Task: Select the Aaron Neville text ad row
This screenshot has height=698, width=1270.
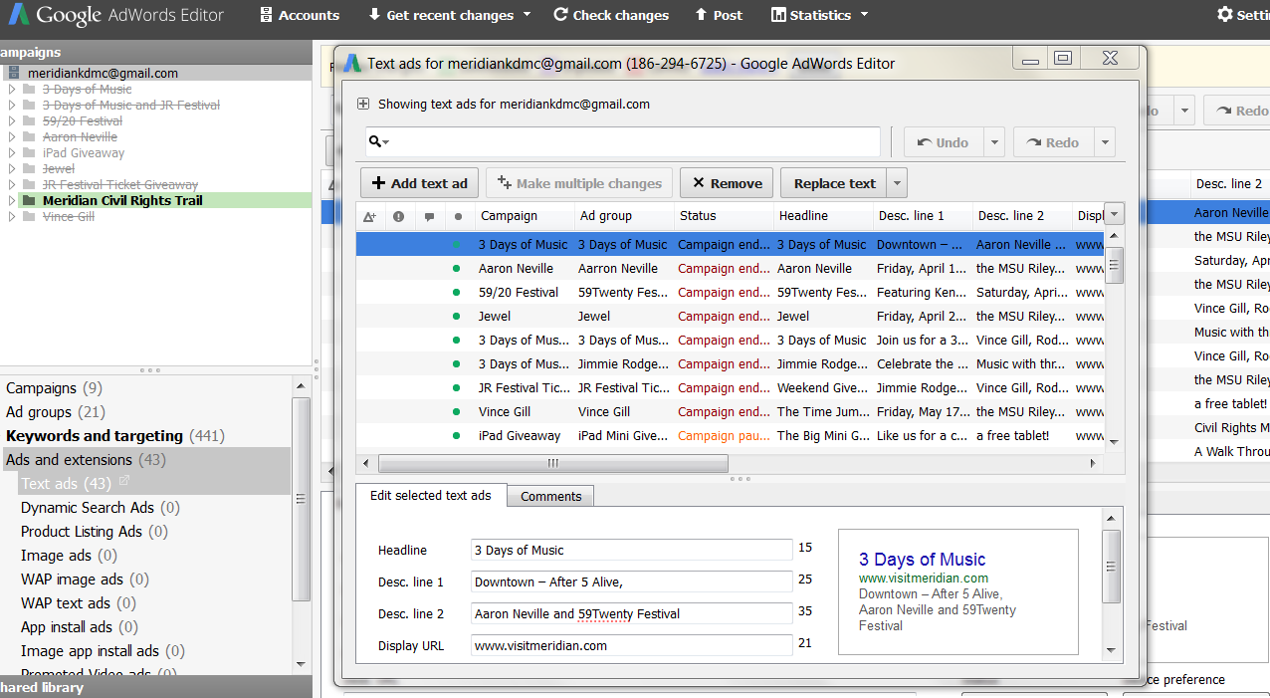Action: [731, 268]
